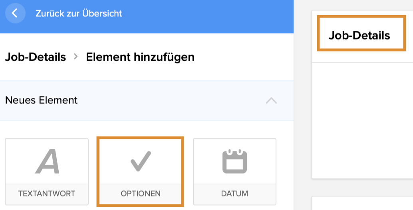
Task: Add a DATUM element
Action: click(234, 194)
